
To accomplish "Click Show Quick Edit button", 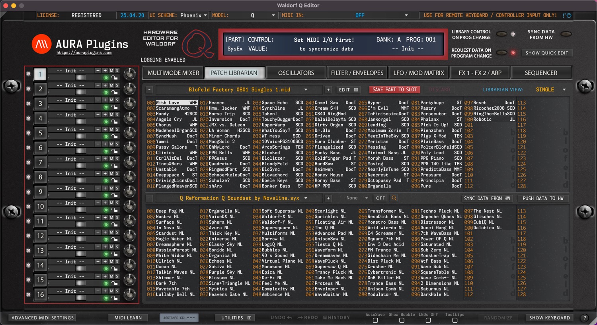I will click(x=547, y=53).
